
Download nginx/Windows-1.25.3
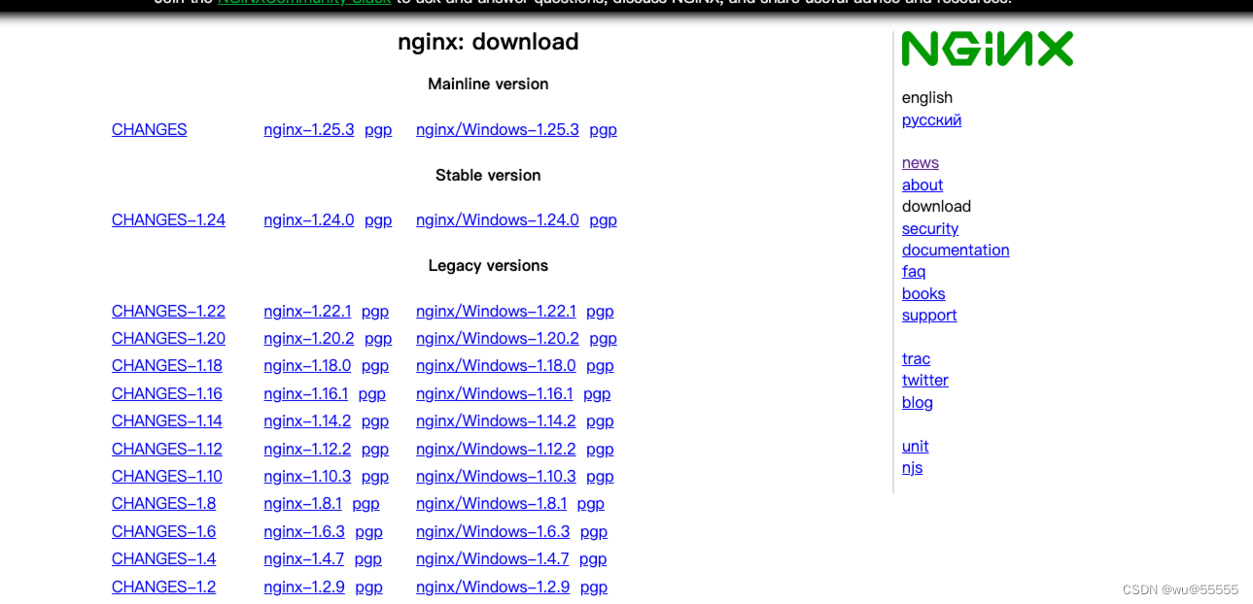click(x=498, y=129)
